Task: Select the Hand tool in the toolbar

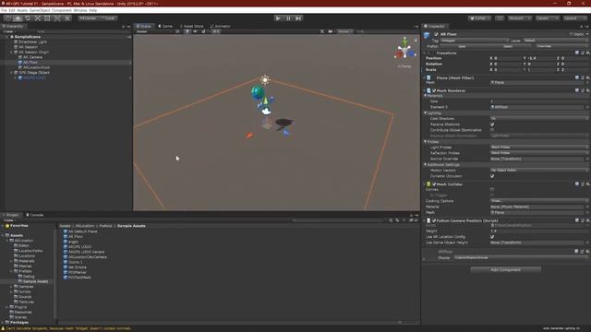Action: tap(8, 18)
